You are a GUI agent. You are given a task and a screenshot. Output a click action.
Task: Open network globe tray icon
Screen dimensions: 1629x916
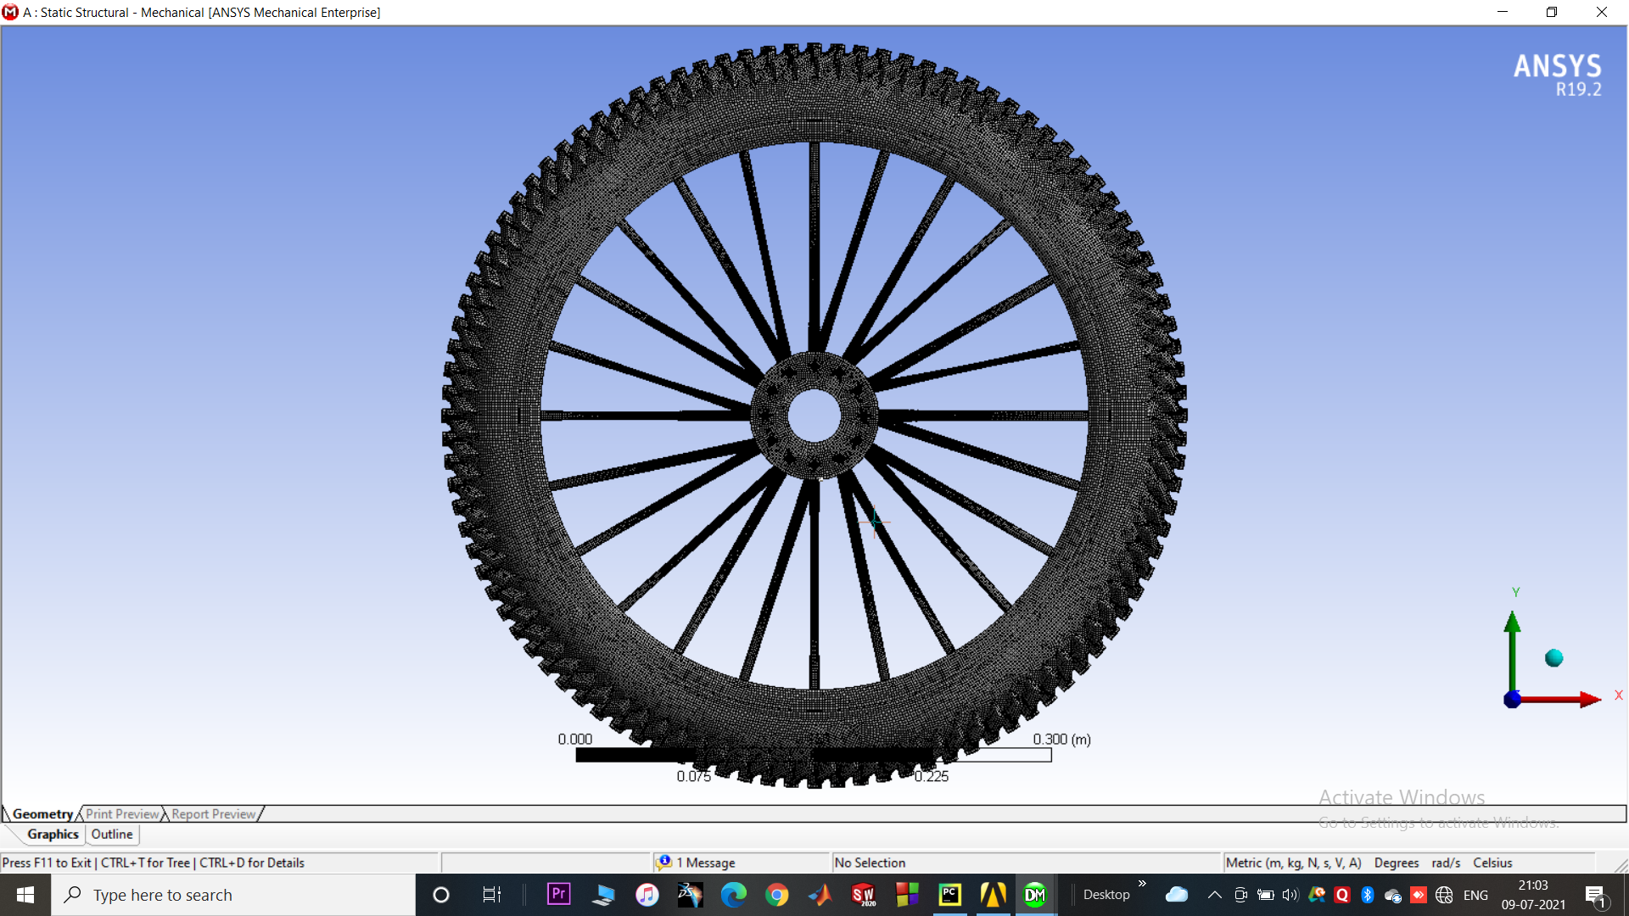point(1444,895)
